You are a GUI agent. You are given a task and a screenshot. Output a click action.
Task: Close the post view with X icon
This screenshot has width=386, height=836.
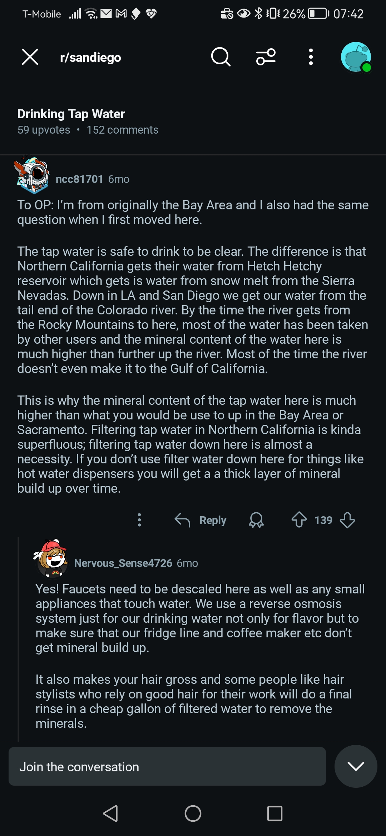click(x=30, y=57)
